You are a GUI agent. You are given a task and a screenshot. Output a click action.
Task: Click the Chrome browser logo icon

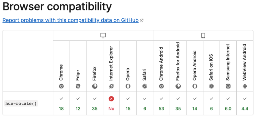61,86
